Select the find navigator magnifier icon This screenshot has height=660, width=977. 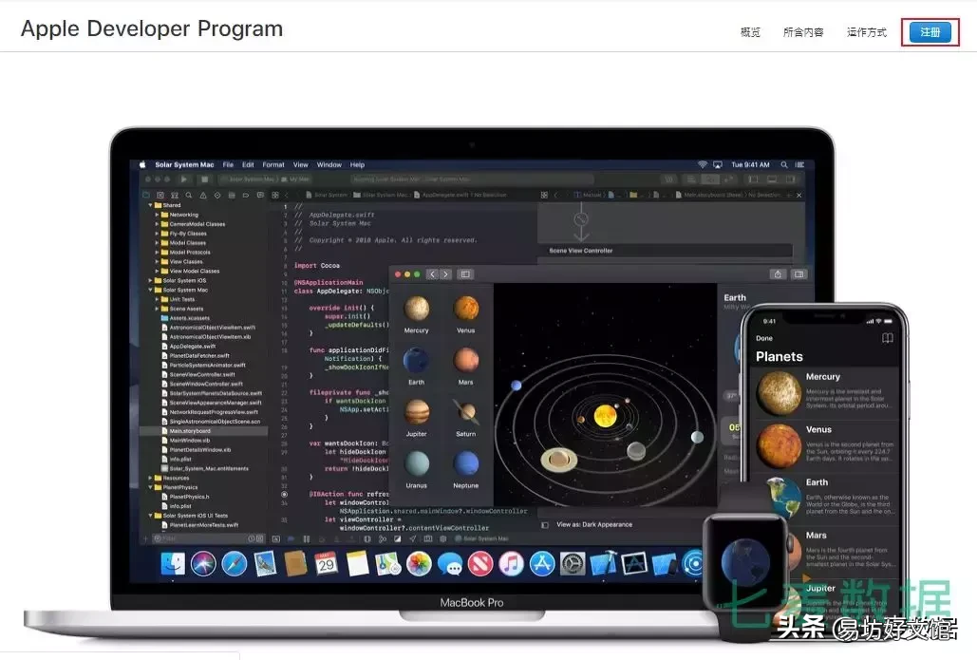(x=188, y=195)
